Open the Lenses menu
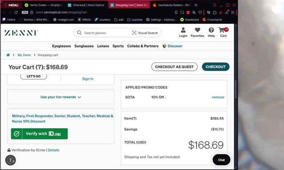 pyautogui.click(x=103, y=46)
